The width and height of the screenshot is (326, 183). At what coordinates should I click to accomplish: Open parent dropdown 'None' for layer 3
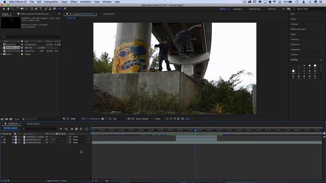pos(79,143)
